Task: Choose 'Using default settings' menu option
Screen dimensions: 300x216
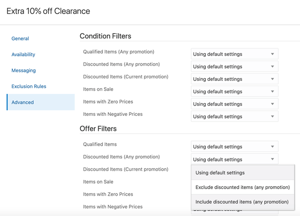Action: 220,173
